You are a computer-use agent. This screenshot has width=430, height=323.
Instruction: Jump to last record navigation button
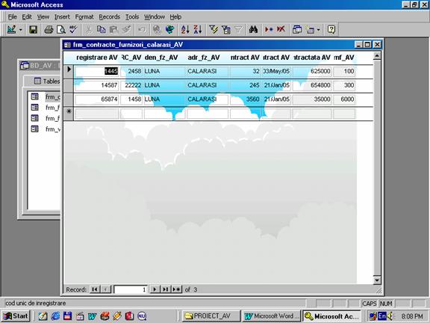coord(166,289)
